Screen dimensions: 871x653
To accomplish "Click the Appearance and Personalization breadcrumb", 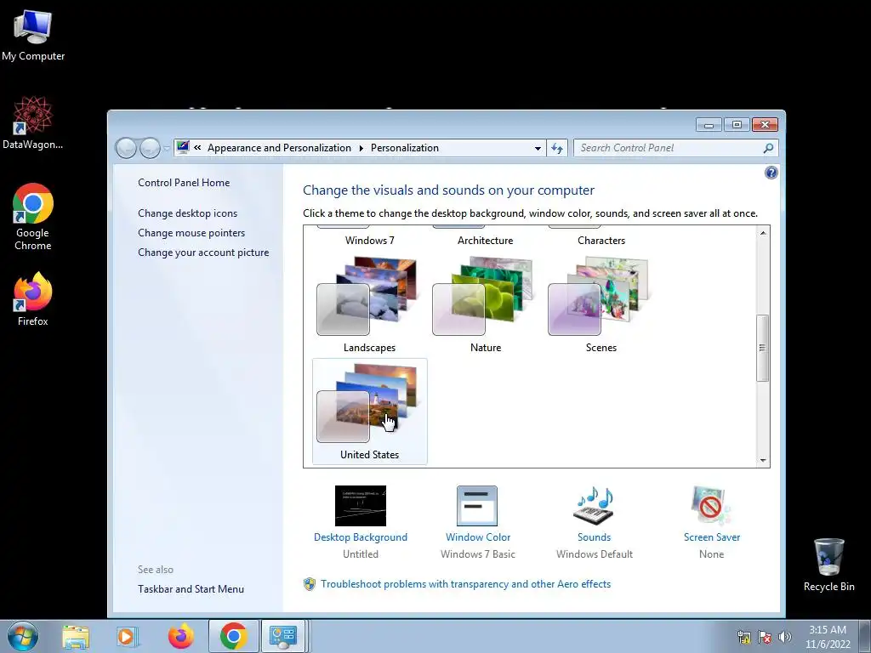I will click(279, 148).
